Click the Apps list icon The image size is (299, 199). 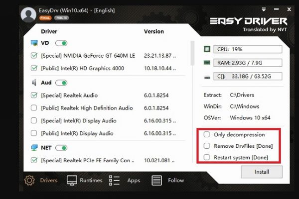tap(114, 180)
